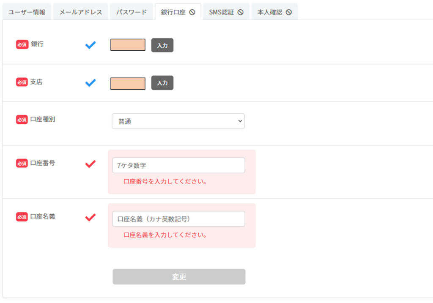This screenshot has width=433, height=303.
Task: Click the prohibited icon on 本人確認 tab
Action: [x=289, y=12]
